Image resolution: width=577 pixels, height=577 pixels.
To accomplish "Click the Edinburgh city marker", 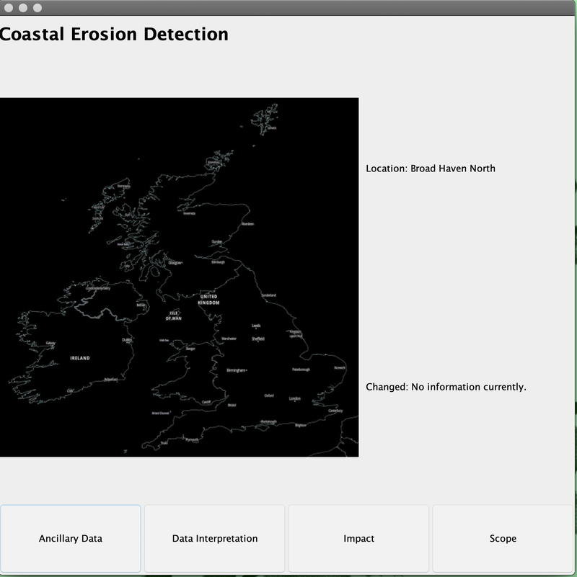I will 218,263.
